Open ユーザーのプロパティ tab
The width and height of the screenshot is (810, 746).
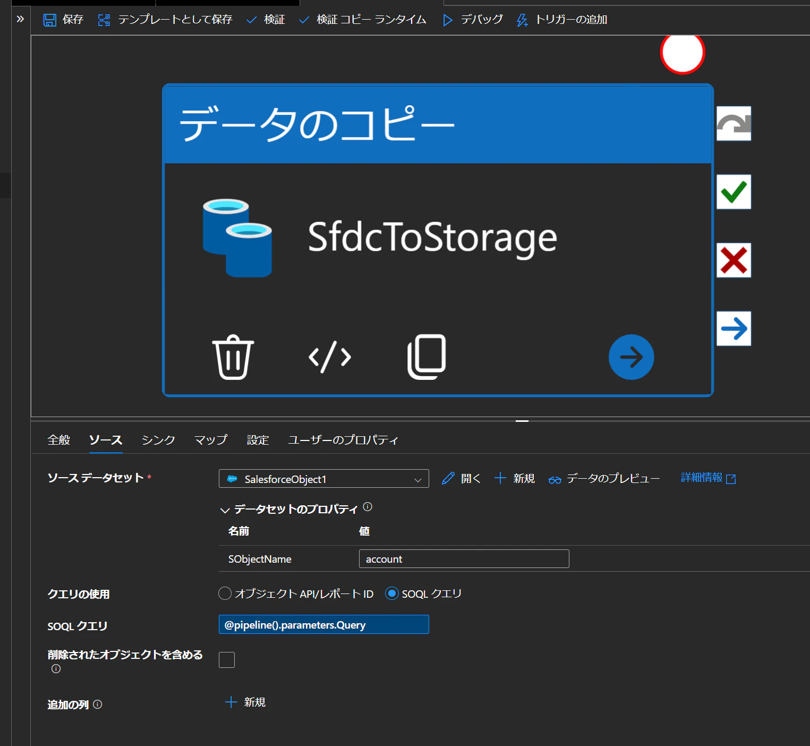tap(343, 440)
